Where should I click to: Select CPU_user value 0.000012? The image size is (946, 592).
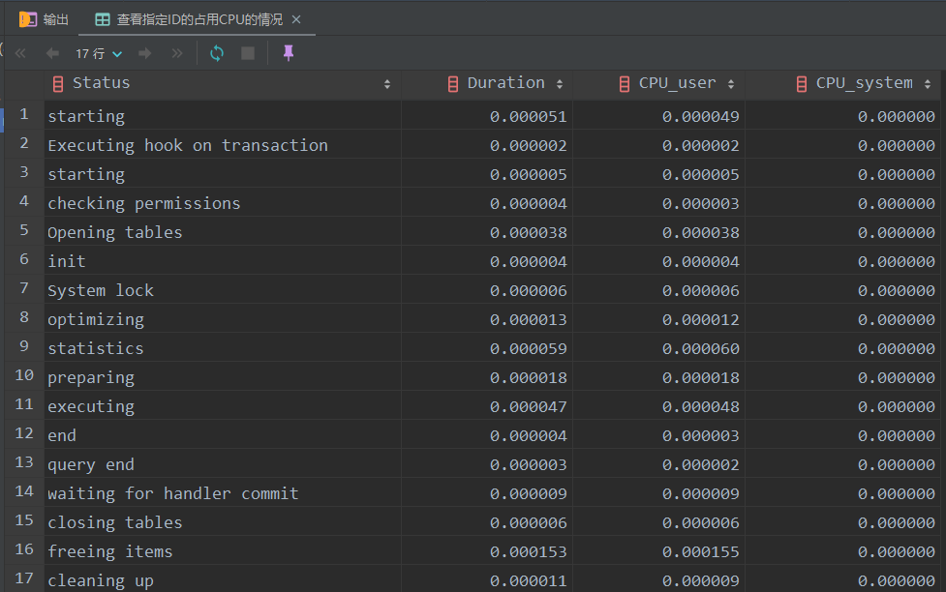[x=658, y=319]
